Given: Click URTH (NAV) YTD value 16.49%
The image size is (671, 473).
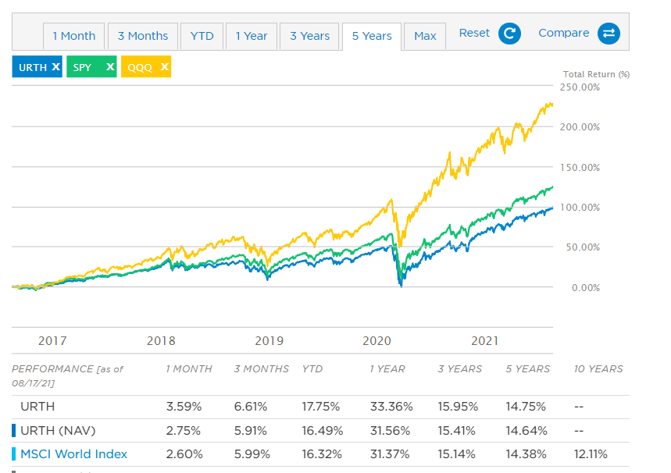Looking at the screenshot, I should pos(323,430).
